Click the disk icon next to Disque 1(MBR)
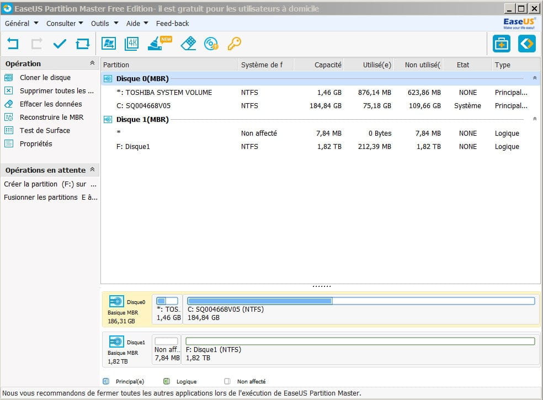The height and width of the screenshot is (400, 543). pos(108,120)
